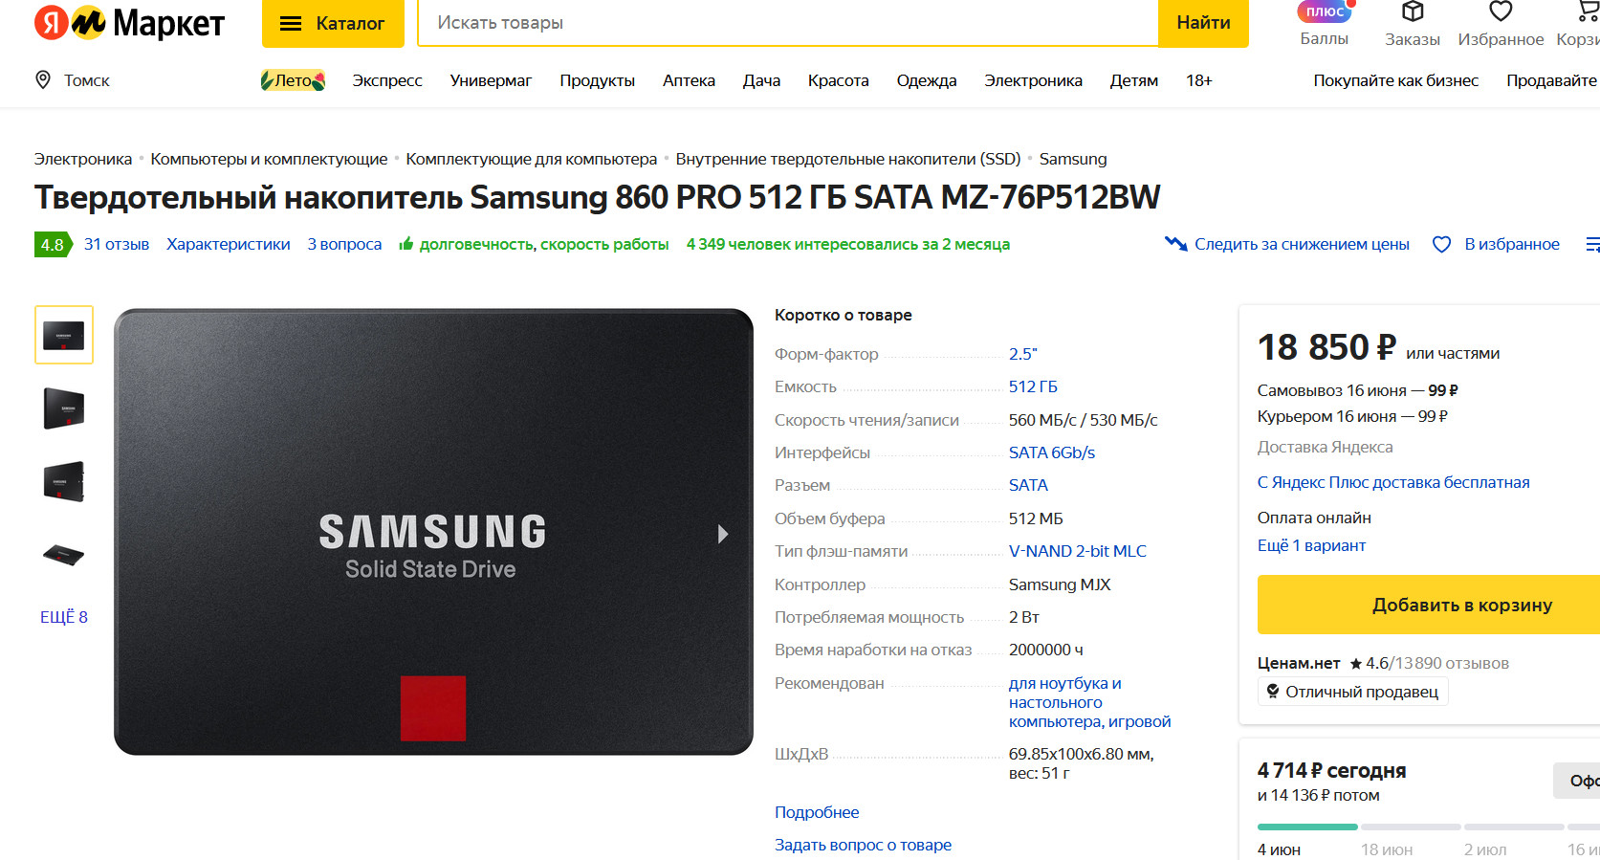The height and width of the screenshot is (860, 1600).
Task: Open the Каталог menu button
Action: pyautogui.click(x=332, y=23)
